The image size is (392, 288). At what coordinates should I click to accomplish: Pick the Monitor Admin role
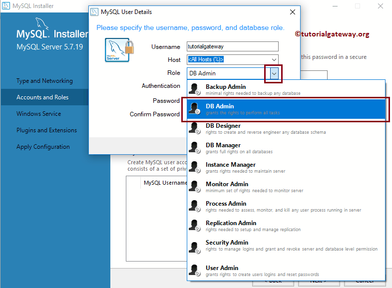(286, 187)
